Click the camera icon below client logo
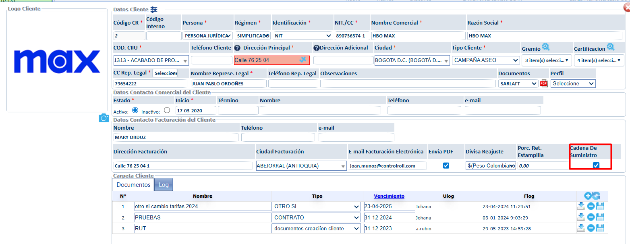Image resolution: width=630 pixels, height=244 pixels. click(x=104, y=118)
